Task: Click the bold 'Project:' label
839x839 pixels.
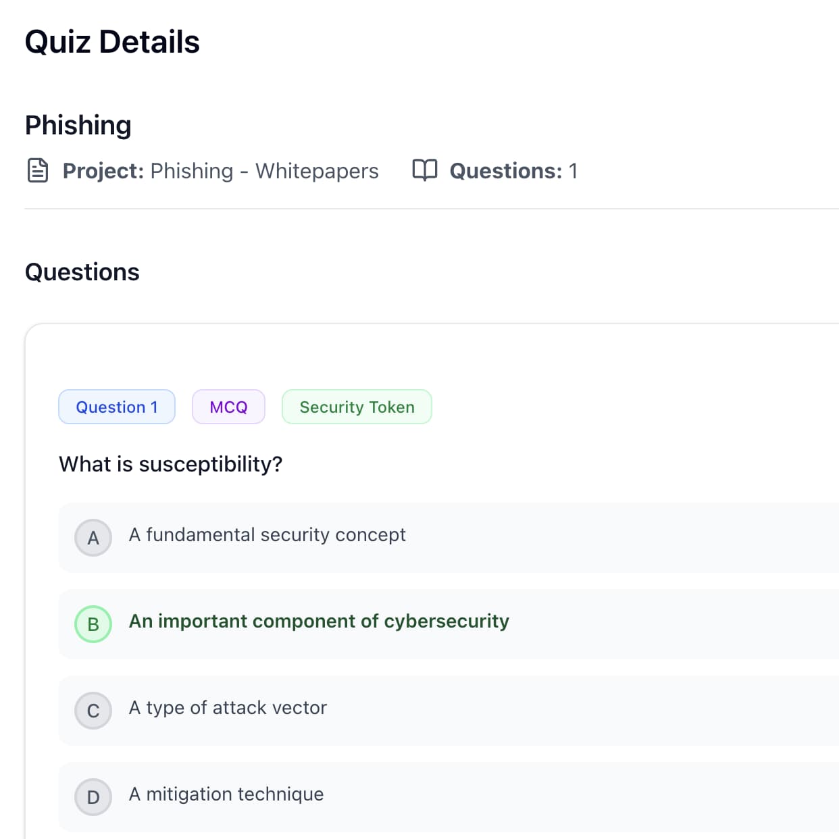Action: point(103,172)
